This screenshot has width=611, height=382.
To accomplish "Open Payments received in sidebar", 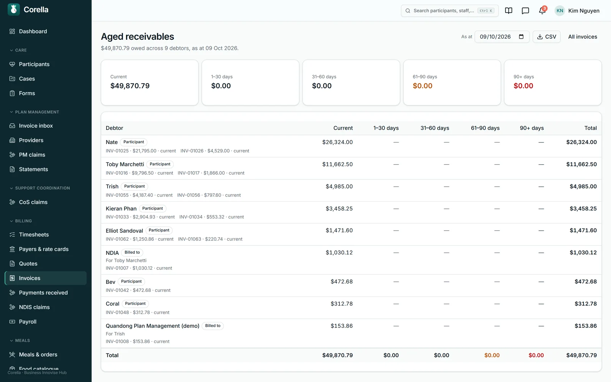I will (45, 293).
